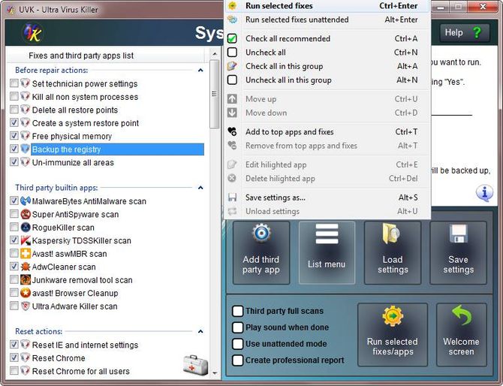Image resolution: width=503 pixels, height=386 pixels.
Task: Return to the Welcome screen button
Action: 461,335
